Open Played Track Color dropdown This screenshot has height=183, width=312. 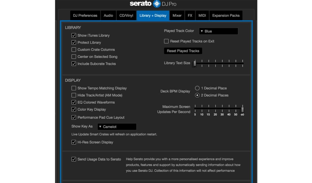[218, 31]
